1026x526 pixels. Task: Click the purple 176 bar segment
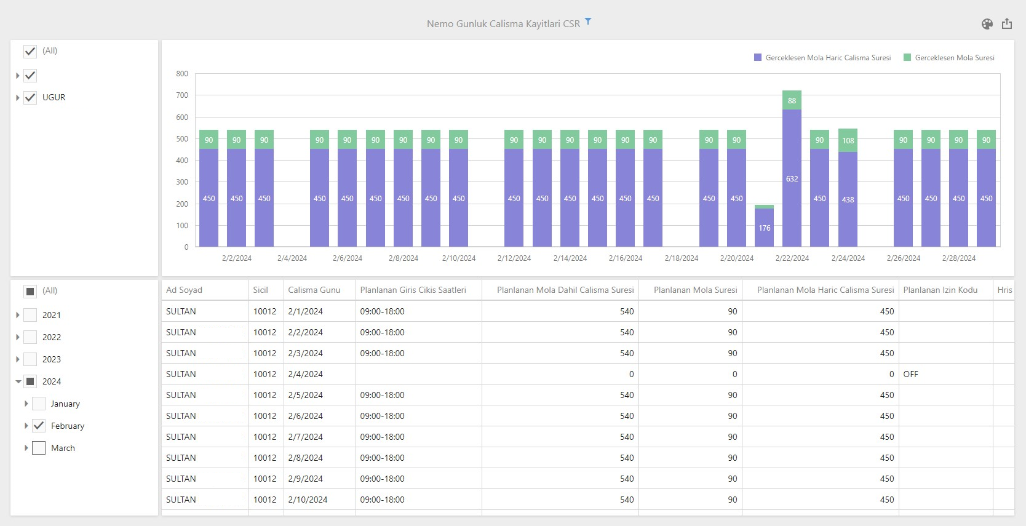point(764,228)
